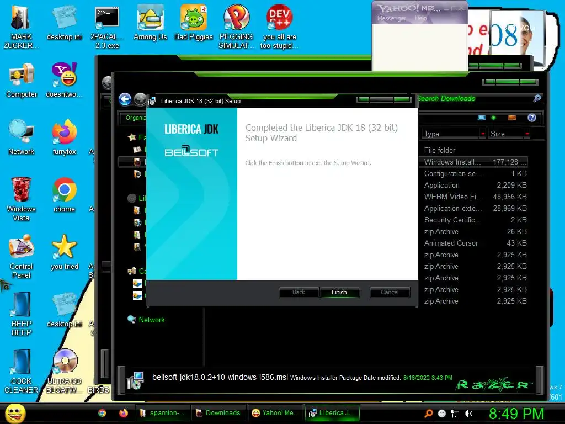The width and height of the screenshot is (565, 424).
Task: Launch Among Us desktop shortcut
Action: [150, 23]
